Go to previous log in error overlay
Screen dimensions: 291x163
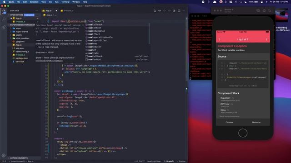[x=220, y=39]
